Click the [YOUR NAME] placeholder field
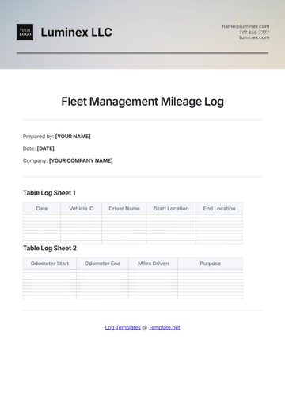Image resolution: width=285 pixels, height=405 pixels. point(73,137)
